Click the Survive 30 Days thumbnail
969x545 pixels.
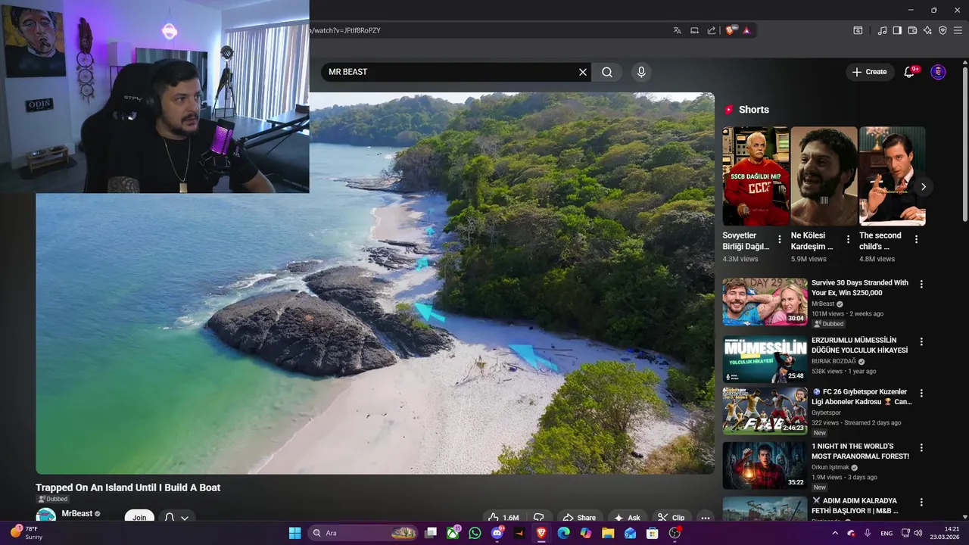point(765,302)
